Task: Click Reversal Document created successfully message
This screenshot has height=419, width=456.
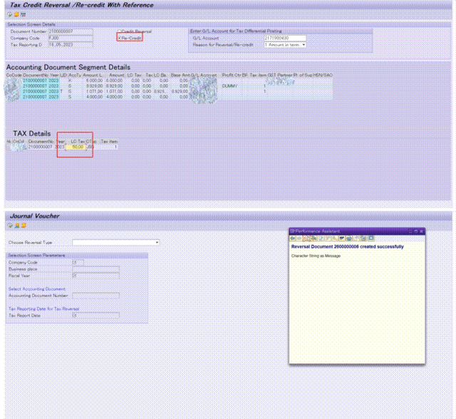Action: pyautogui.click(x=348, y=247)
